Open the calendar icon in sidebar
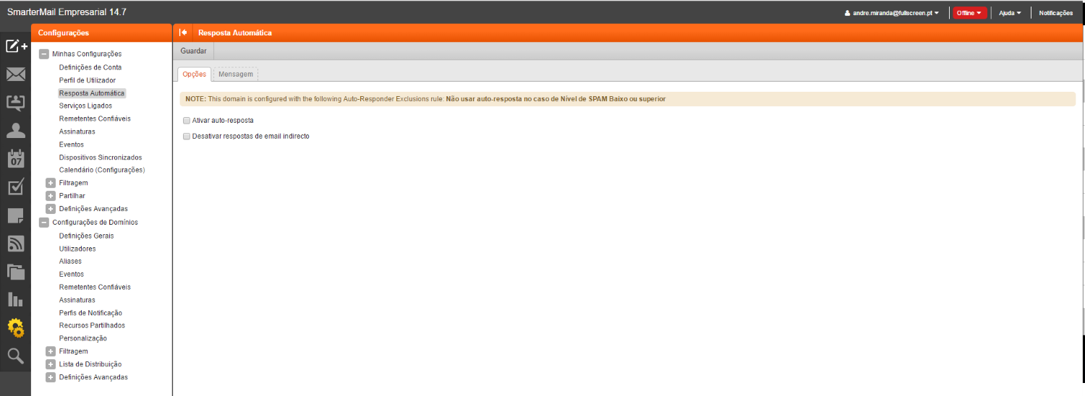1085x396 pixels. coord(15,159)
